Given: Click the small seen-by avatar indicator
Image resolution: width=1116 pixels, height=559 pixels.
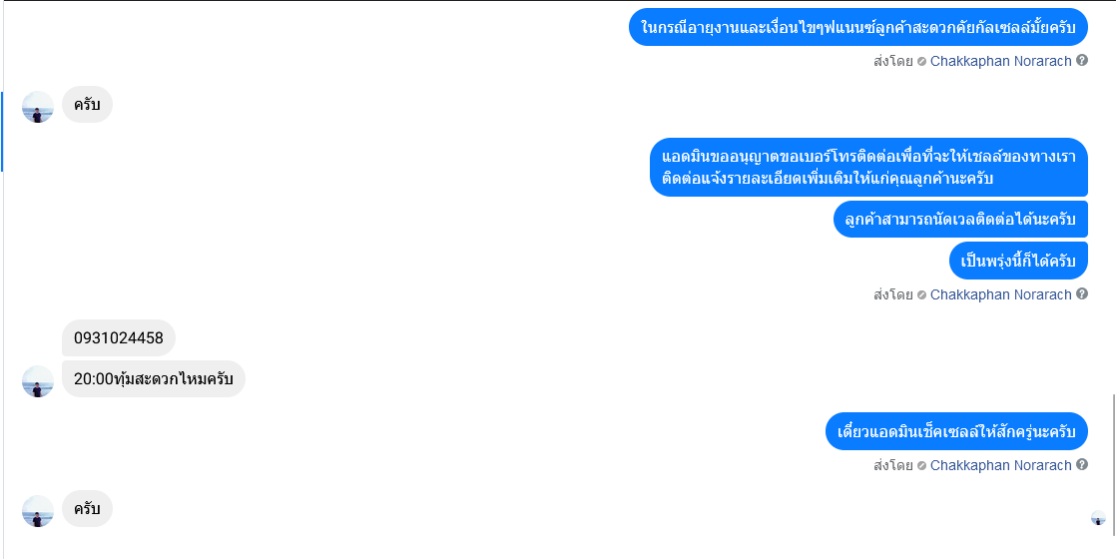Looking at the screenshot, I should pyautogui.click(x=1098, y=518).
